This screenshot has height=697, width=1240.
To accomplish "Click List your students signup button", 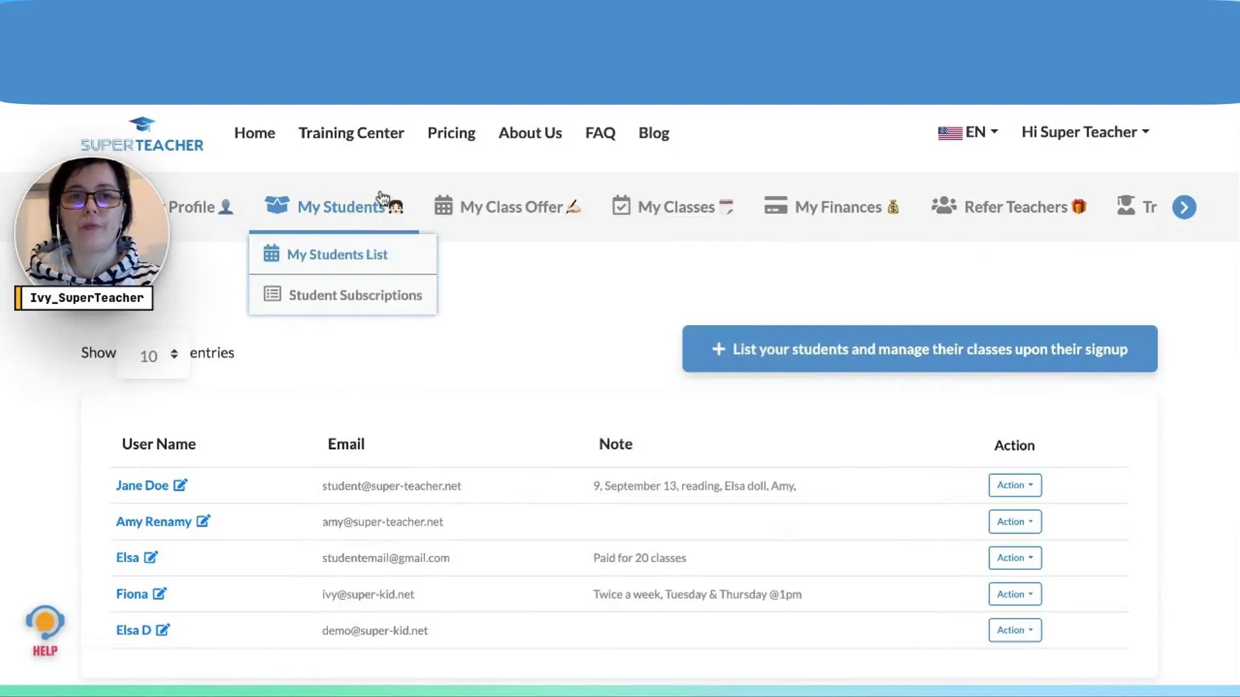I will pyautogui.click(x=919, y=349).
